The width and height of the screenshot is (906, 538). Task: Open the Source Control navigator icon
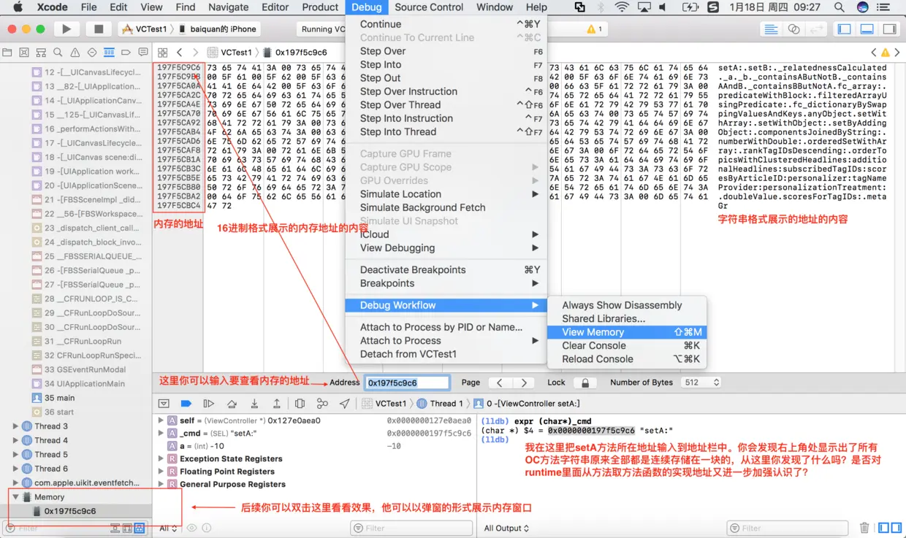[x=25, y=53]
